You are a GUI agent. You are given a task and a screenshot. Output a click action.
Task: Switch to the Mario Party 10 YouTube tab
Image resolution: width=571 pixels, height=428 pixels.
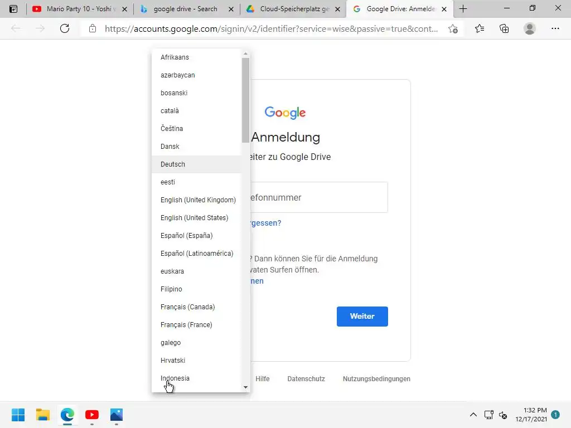80,9
